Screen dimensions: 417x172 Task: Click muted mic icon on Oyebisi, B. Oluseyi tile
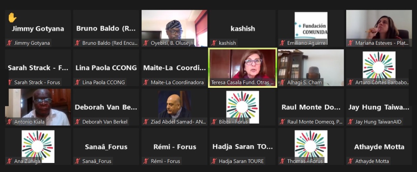146,43
